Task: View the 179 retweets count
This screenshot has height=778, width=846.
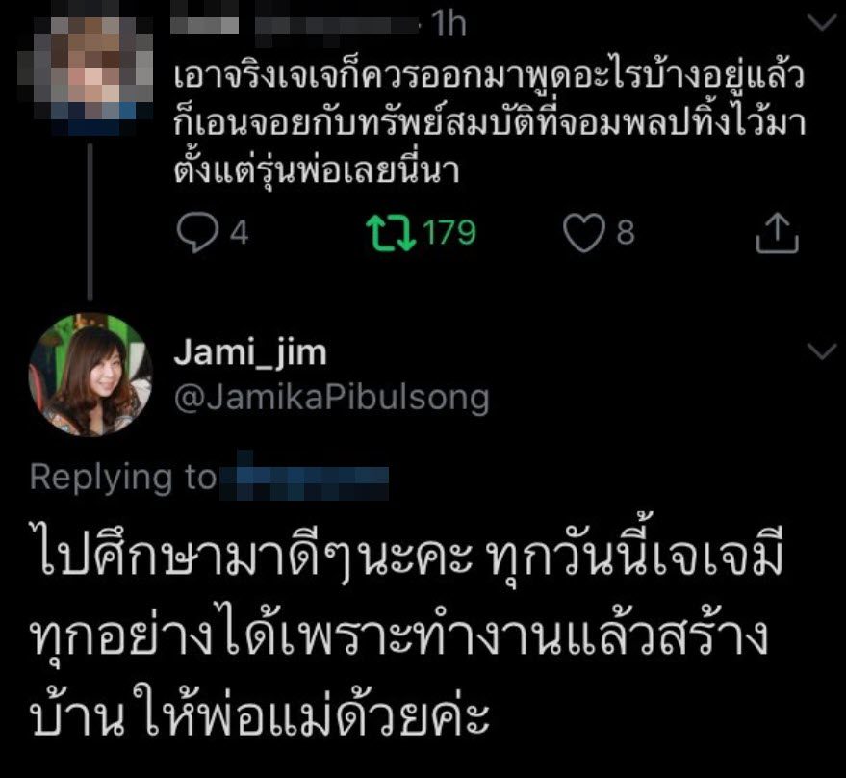Action: [449, 233]
